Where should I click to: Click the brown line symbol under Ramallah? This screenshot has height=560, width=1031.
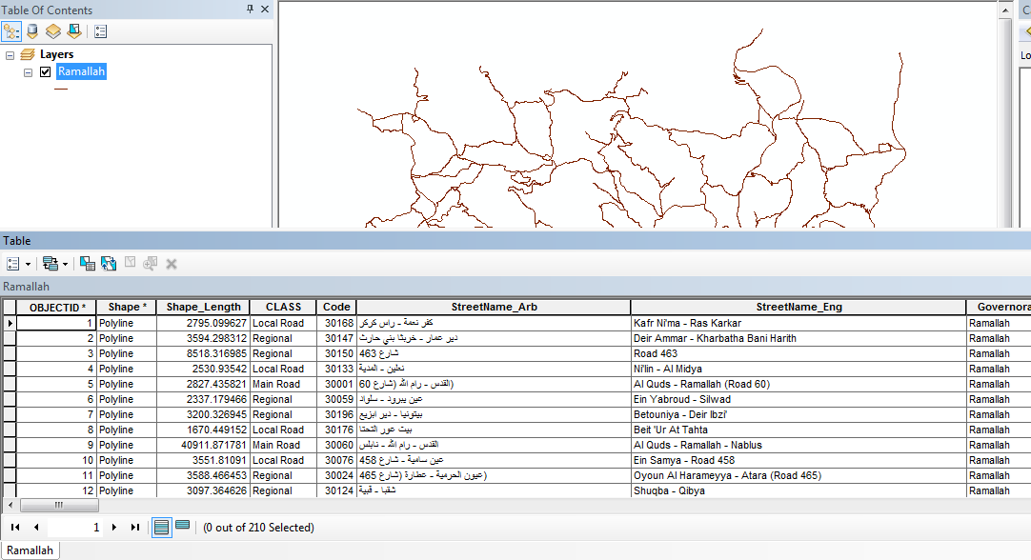[x=61, y=89]
